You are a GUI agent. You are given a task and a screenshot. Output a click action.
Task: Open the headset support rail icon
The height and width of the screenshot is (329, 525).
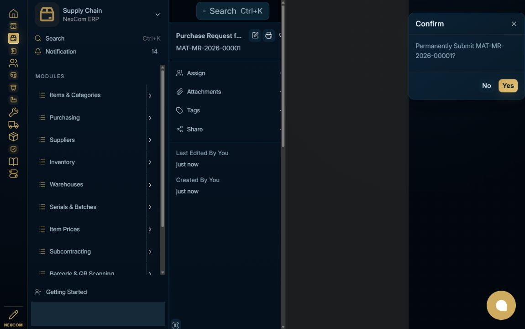[13, 75]
